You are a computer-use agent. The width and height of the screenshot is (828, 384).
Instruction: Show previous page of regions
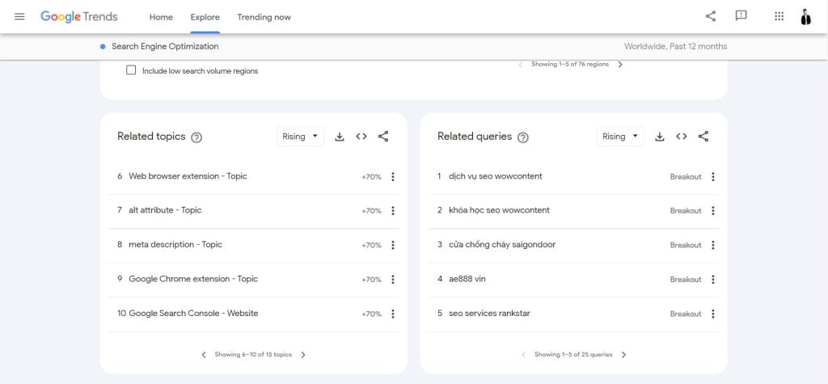coord(520,65)
